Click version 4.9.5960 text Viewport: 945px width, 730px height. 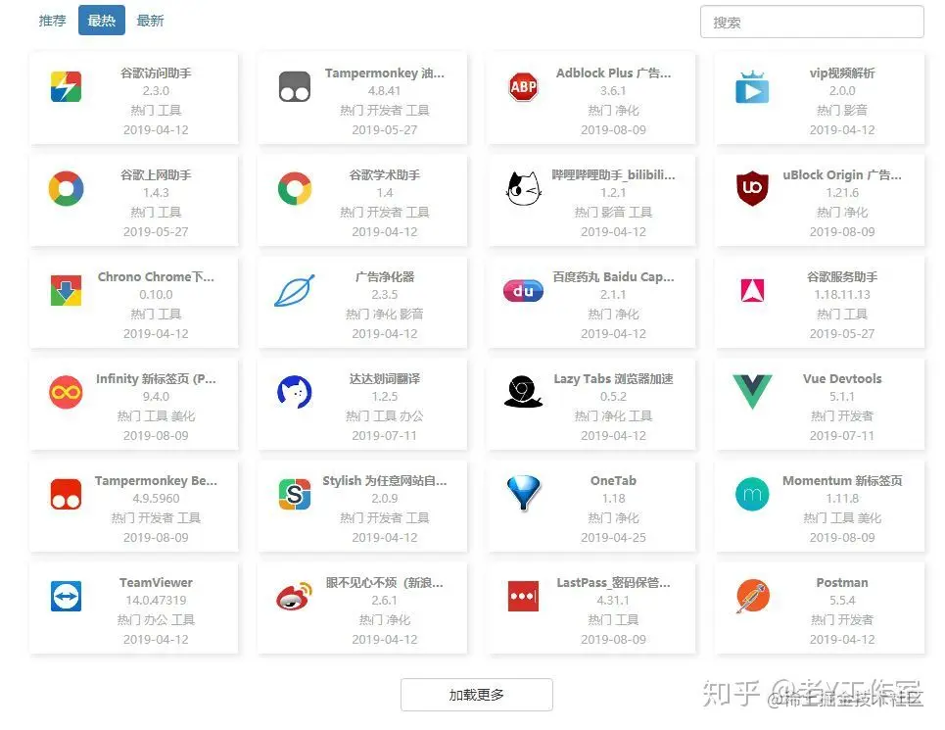coord(156,499)
